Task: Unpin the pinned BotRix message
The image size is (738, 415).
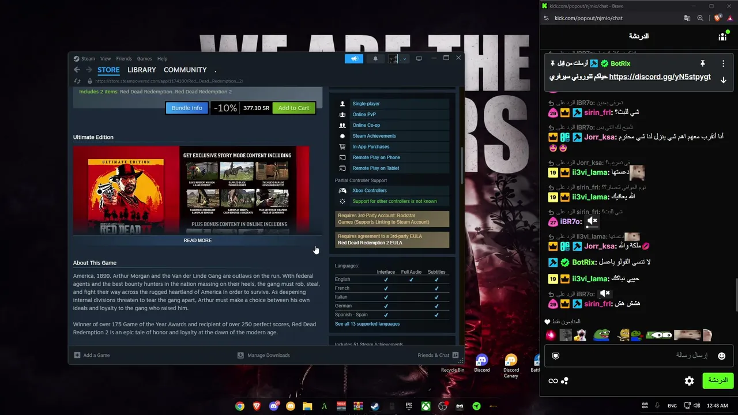Action: pos(703,63)
